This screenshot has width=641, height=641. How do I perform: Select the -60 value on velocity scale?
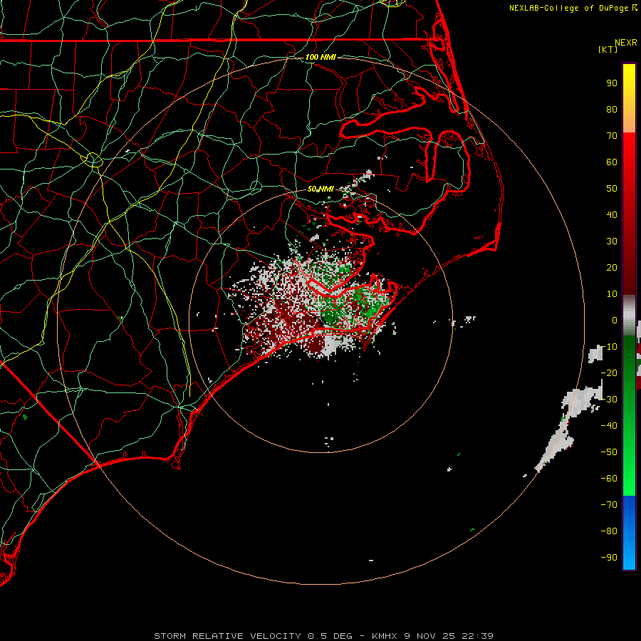tap(609, 479)
